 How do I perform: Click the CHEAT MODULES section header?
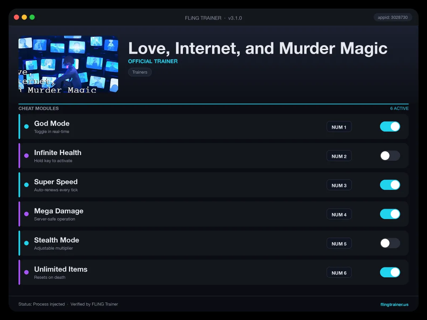click(38, 108)
